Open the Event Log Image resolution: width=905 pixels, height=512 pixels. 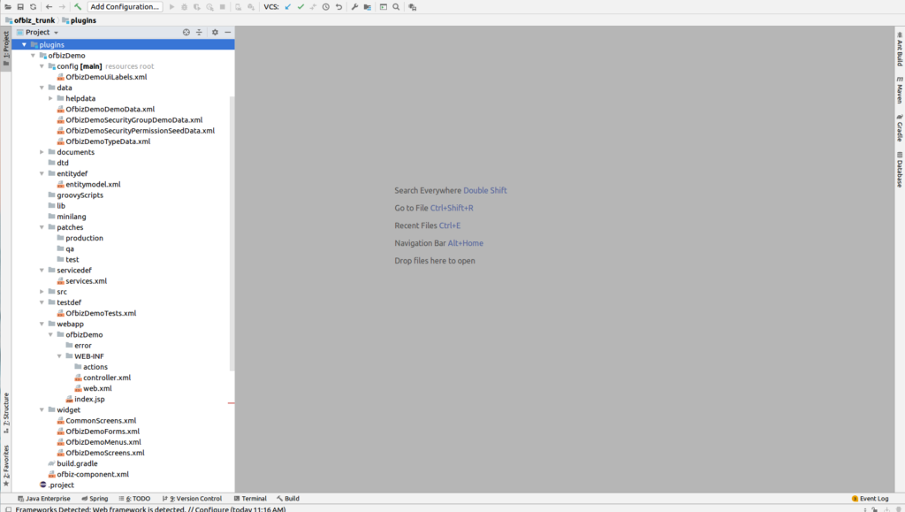(x=870, y=499)
